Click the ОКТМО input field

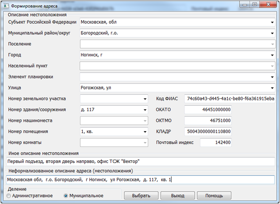208,121
